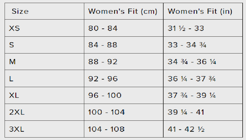Screen dimensions: 246x140
Task: Select the XS size cell
Action: (14, 28)
